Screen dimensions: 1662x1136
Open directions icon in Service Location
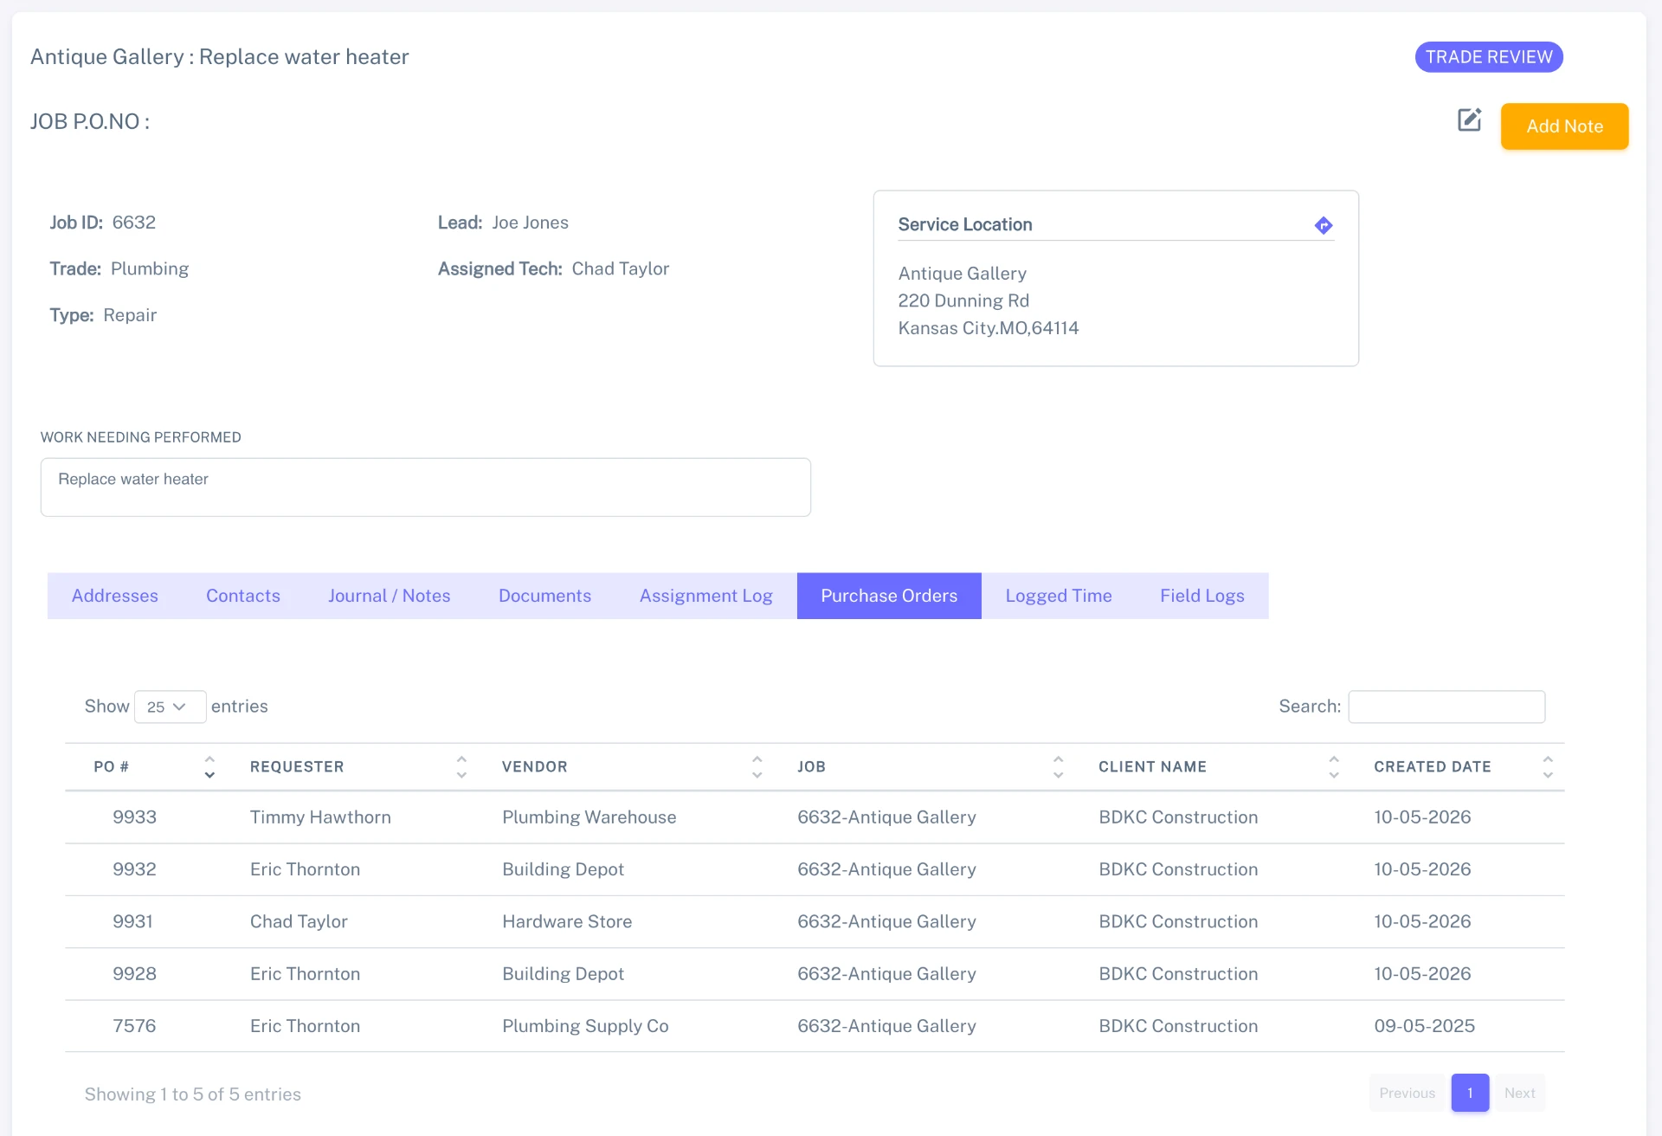coord(1323,225)
